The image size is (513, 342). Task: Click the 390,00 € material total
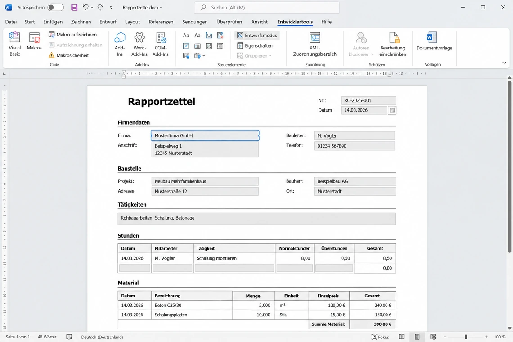(x=373, y=324)
